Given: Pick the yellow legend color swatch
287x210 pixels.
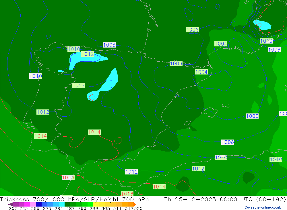Looking at the screenshot, I should tap(96, 204).
